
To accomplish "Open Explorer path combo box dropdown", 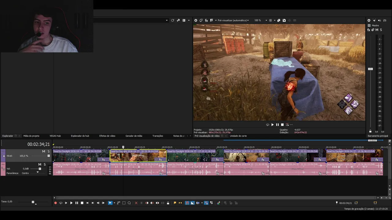I will [x=167, y=20].
